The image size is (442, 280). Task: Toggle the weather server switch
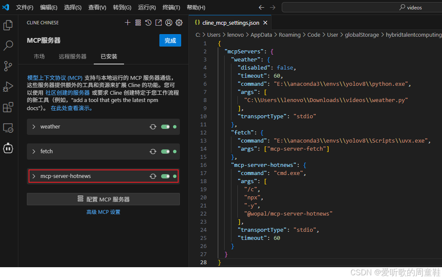point(165,127)
